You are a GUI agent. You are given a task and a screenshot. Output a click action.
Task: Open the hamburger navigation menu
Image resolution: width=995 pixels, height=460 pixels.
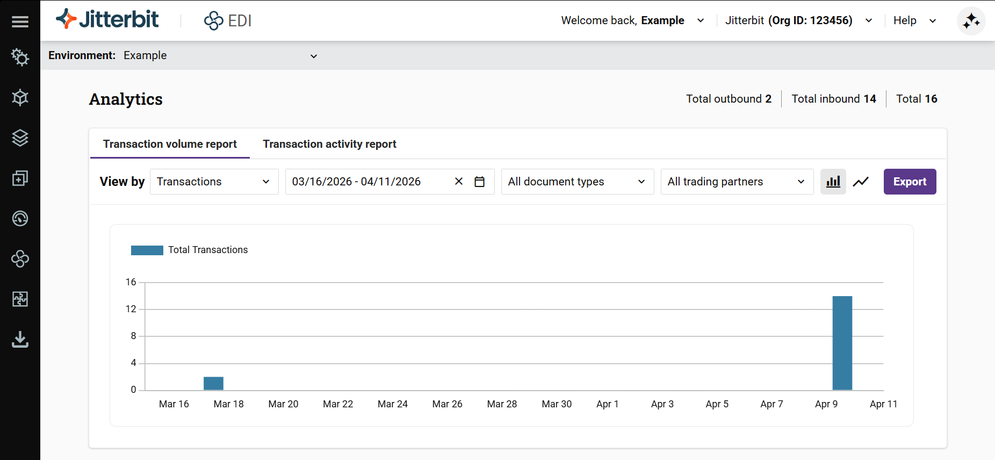[x=20, y=21]
